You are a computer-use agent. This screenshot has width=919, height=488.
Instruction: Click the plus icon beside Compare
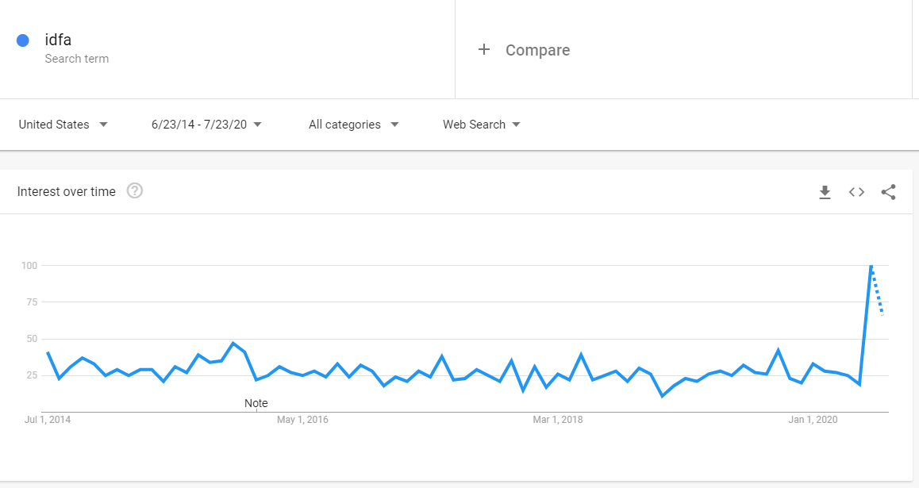tap(484, 50)
